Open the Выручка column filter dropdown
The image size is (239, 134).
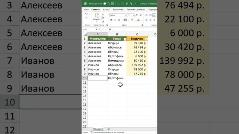[x=146, y=39]
